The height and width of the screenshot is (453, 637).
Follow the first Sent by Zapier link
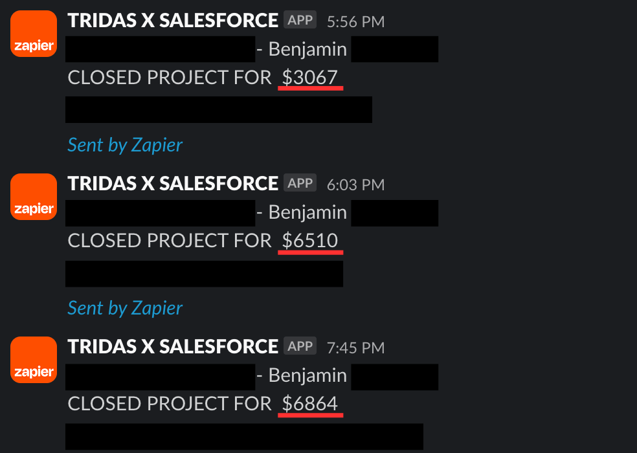pos(125,145)
